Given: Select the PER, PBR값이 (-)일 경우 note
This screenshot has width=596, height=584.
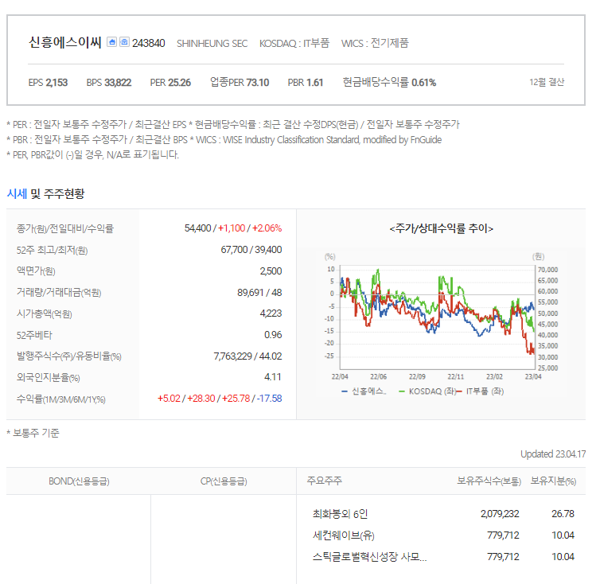Looking at the screenshot, I should click(x=93, y=154).
